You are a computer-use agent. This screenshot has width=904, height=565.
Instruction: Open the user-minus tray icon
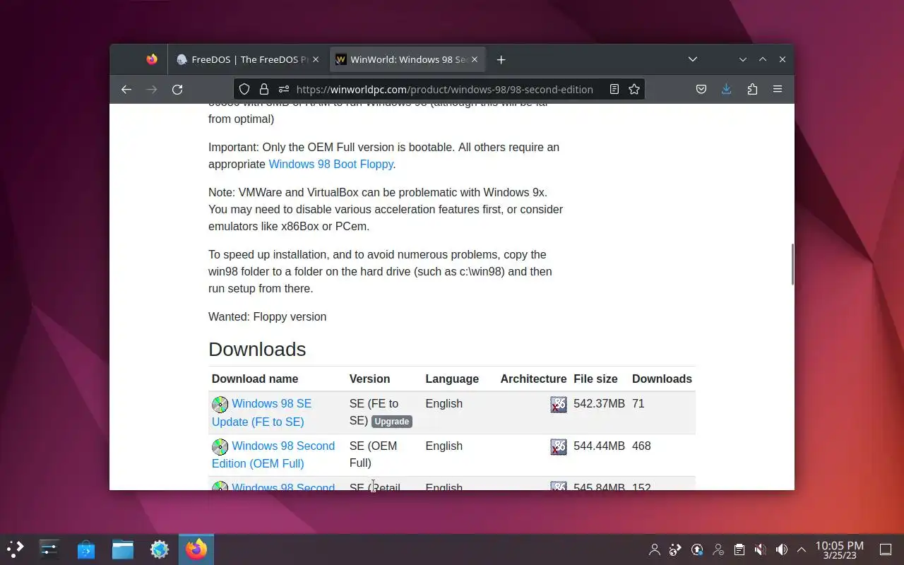click(x=718, y=549)
